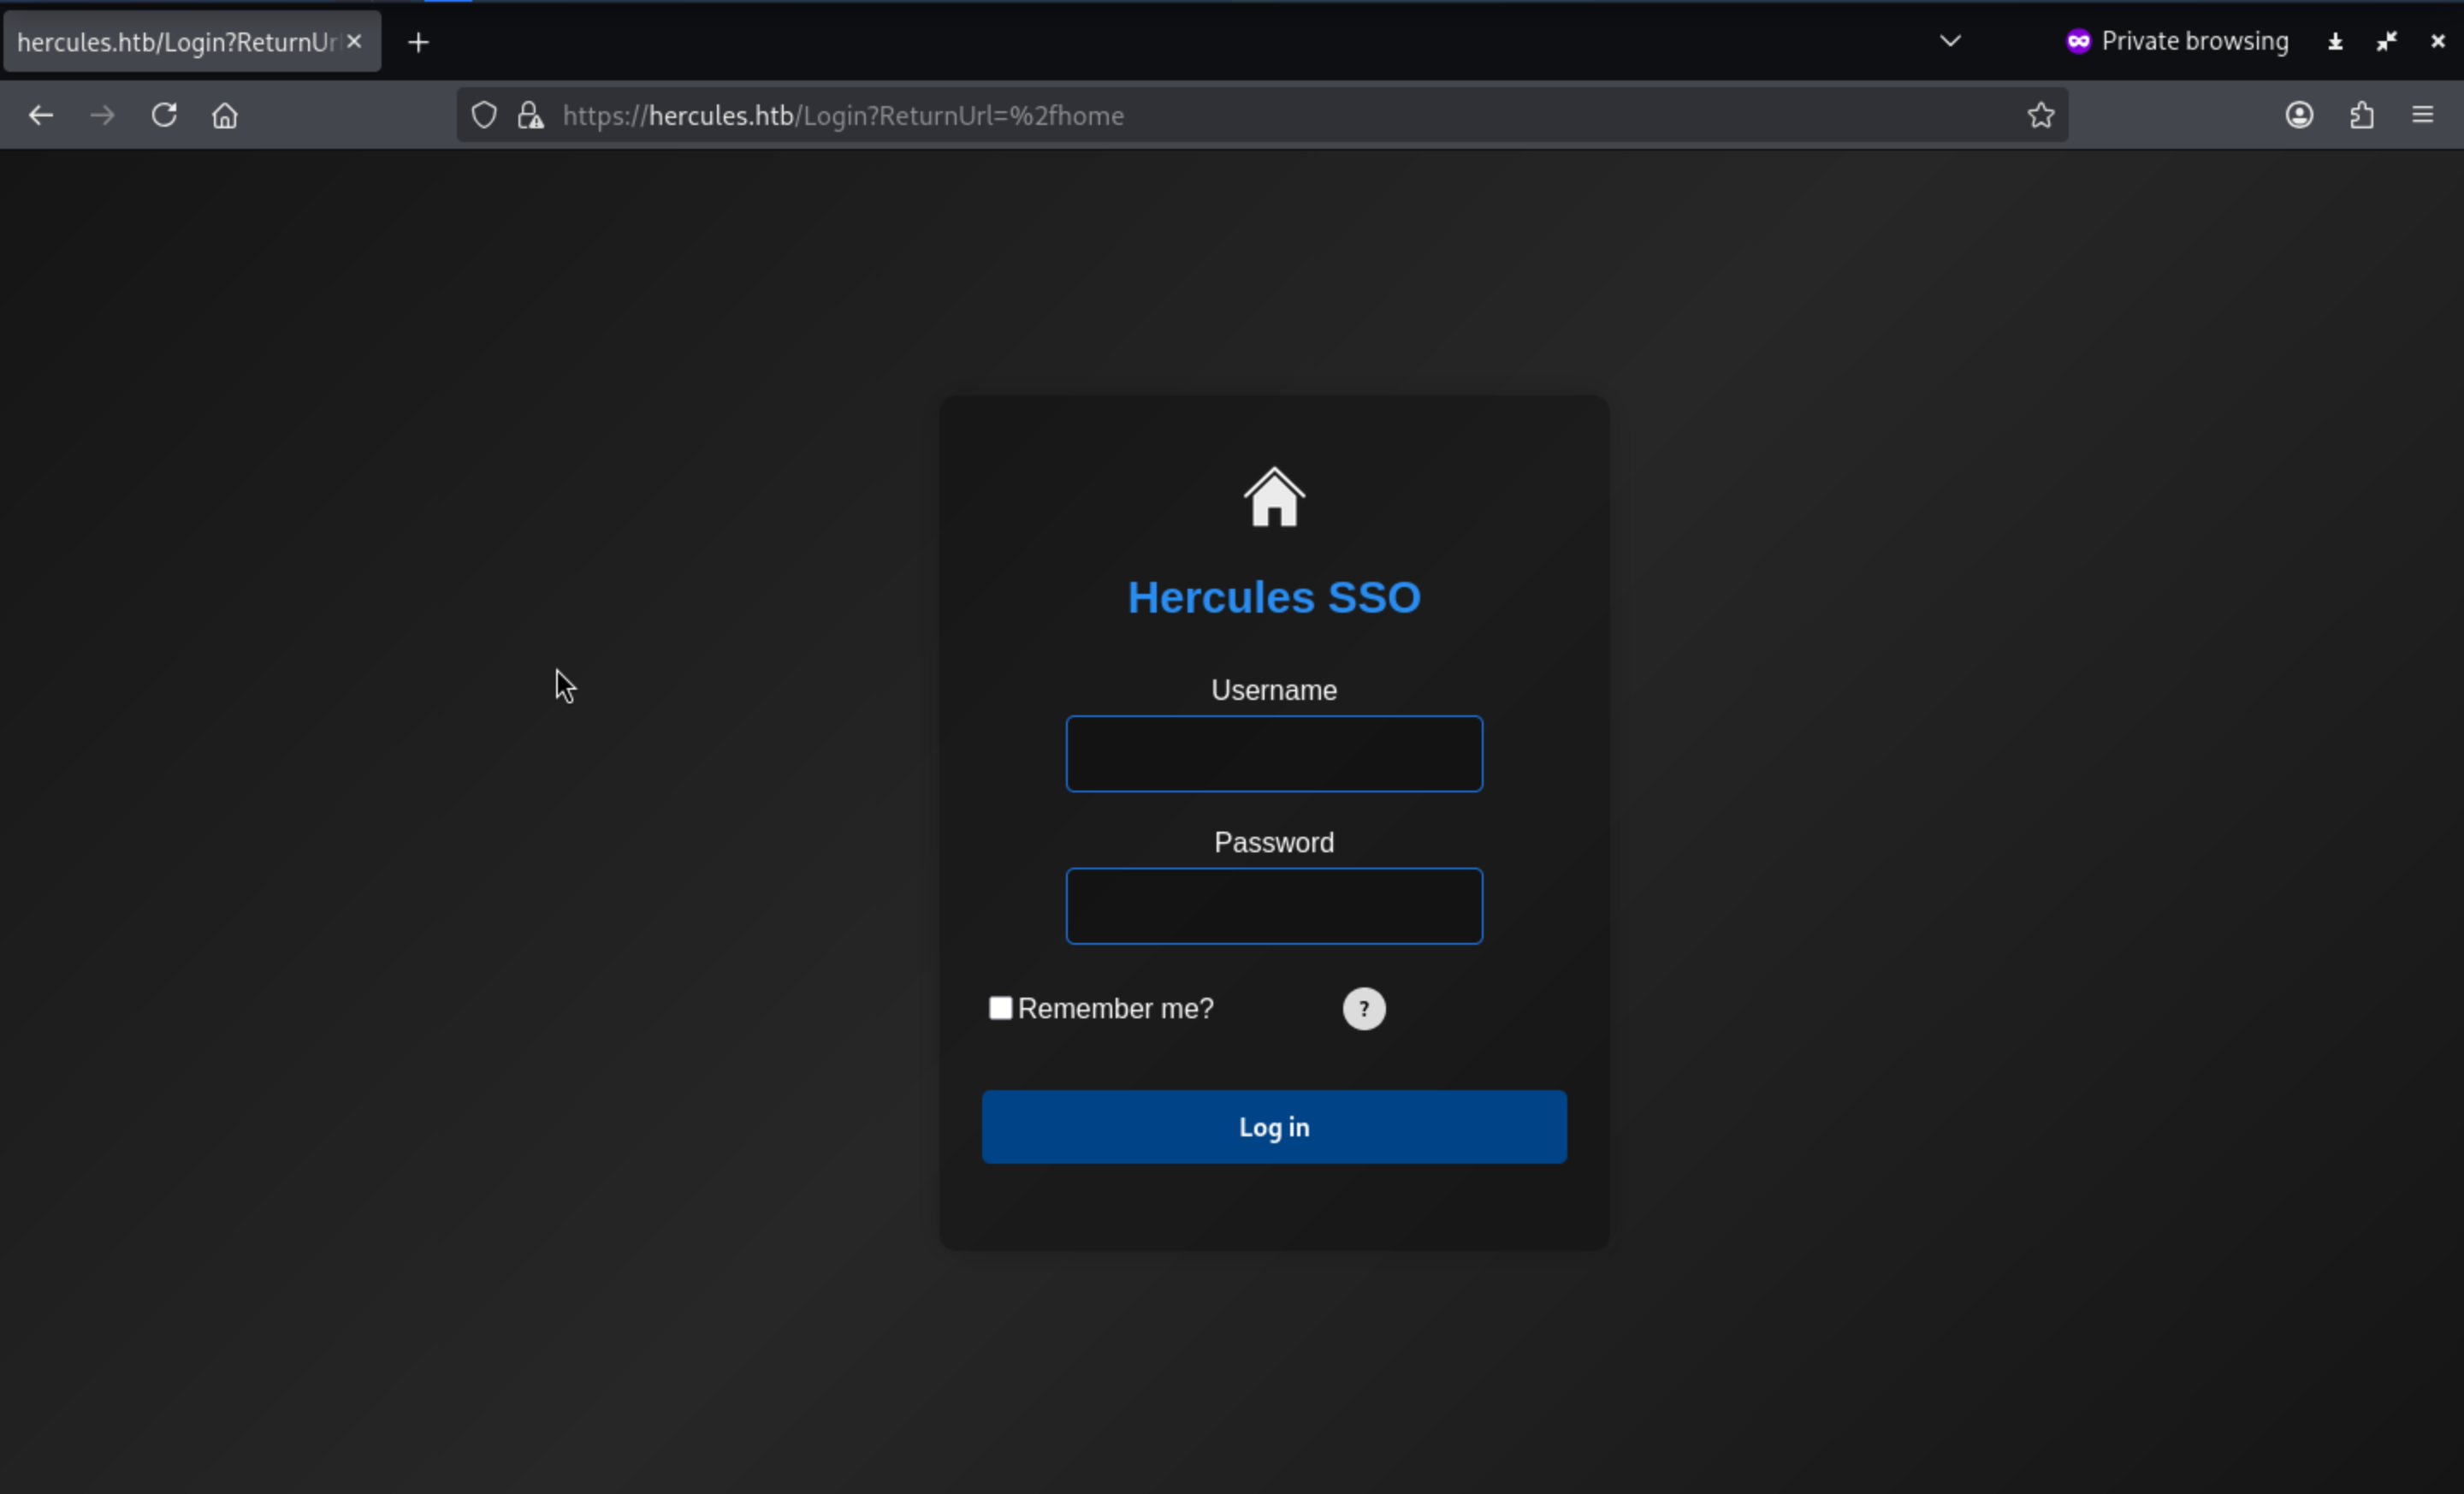Open the Firefox account icon

click(x=2299, y=115)
